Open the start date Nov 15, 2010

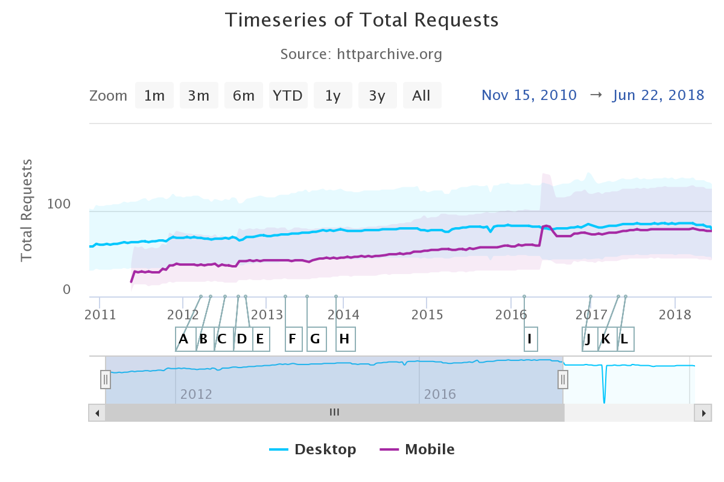pos(529,95)
